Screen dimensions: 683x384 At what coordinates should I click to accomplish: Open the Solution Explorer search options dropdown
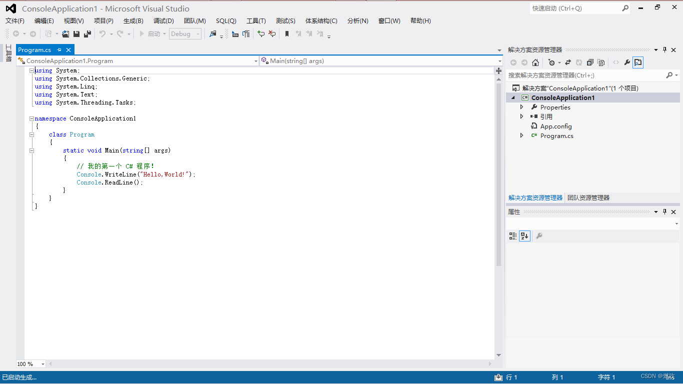pos(676,75)
